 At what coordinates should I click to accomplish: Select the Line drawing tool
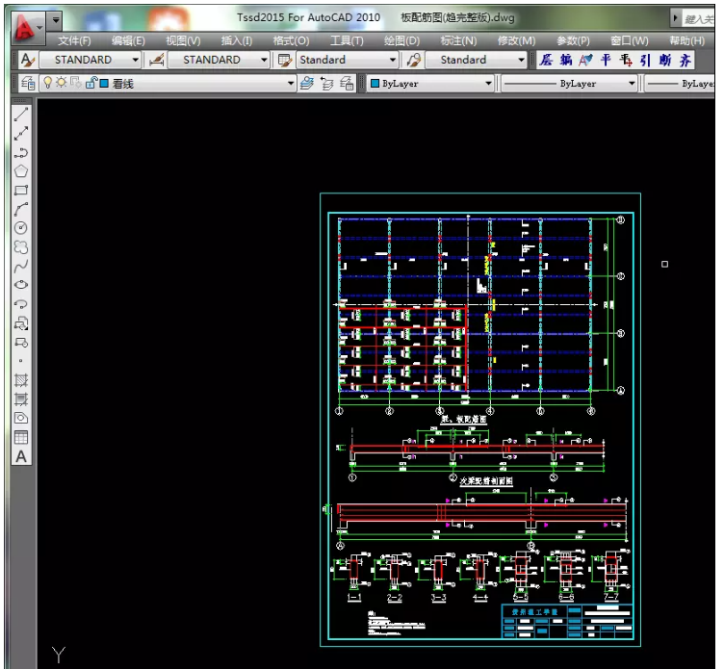pos(21,114)
